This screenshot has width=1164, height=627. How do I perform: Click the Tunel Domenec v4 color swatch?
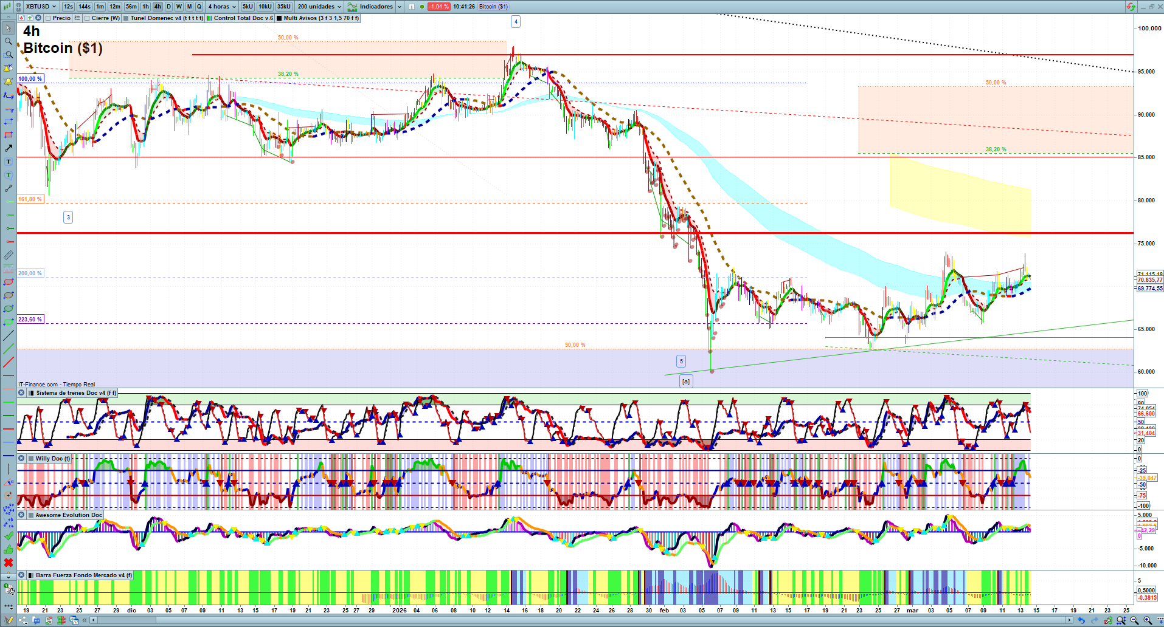click(126, 18)
